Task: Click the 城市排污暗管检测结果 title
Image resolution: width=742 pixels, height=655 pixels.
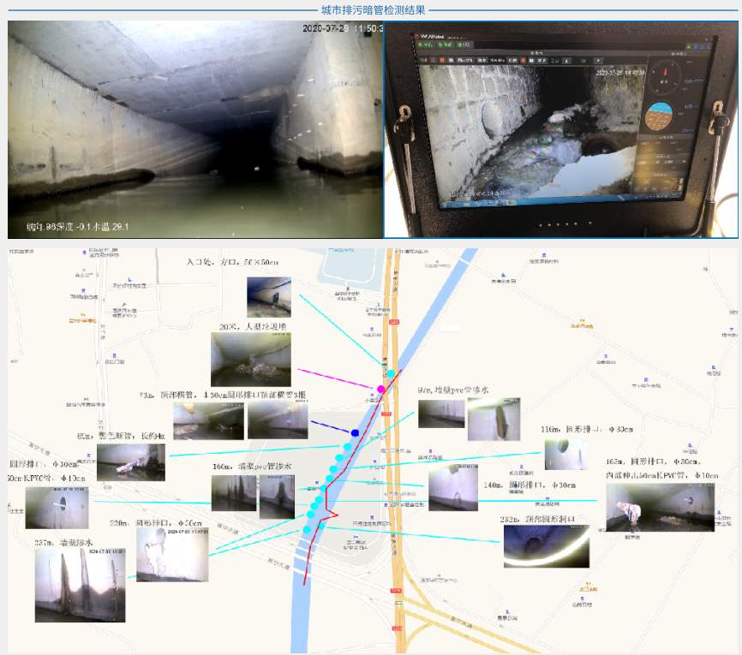Action: (x=372, y=10)
